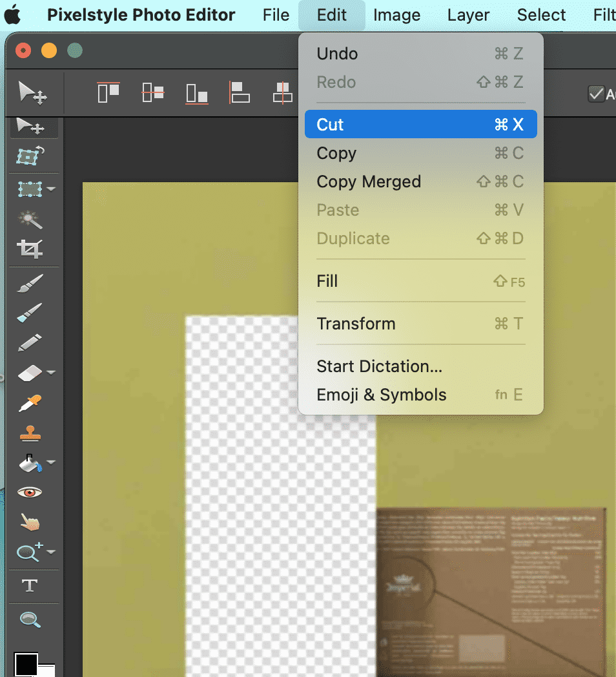Align layers to left edges
Image resolution: width=616 pixels, height=677 pixels.
(239, 92)
